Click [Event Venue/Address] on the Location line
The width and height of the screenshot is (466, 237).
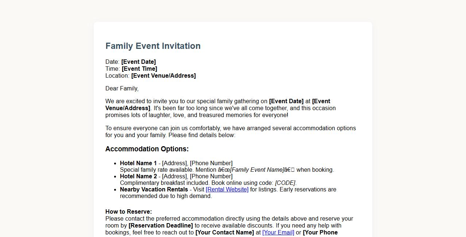point(163,76)
